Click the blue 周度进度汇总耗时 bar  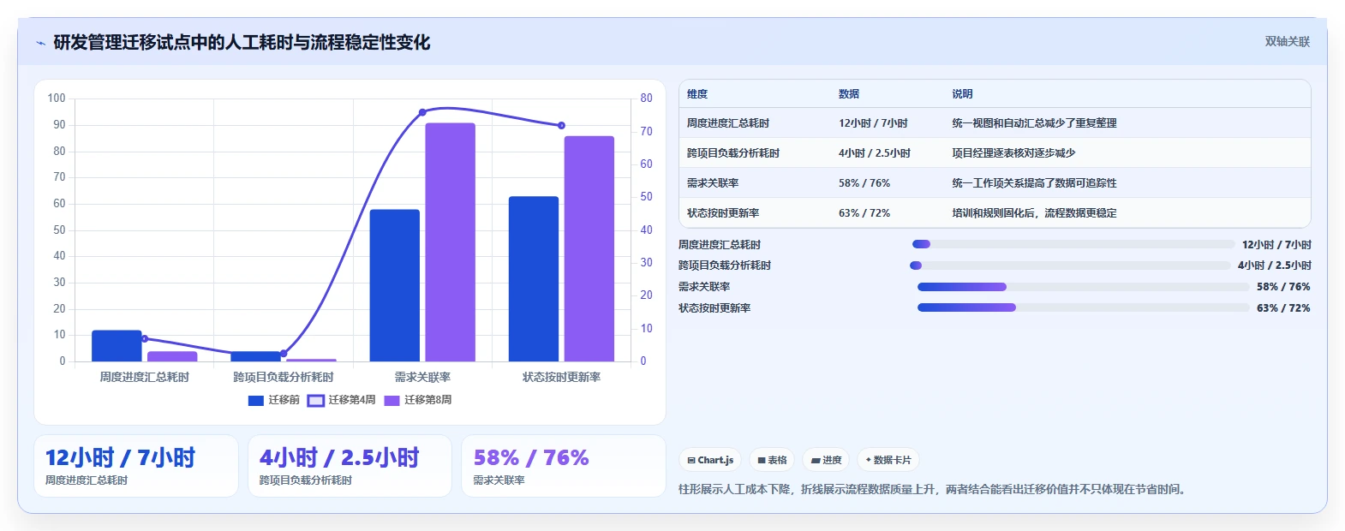[x=117, y=346]
